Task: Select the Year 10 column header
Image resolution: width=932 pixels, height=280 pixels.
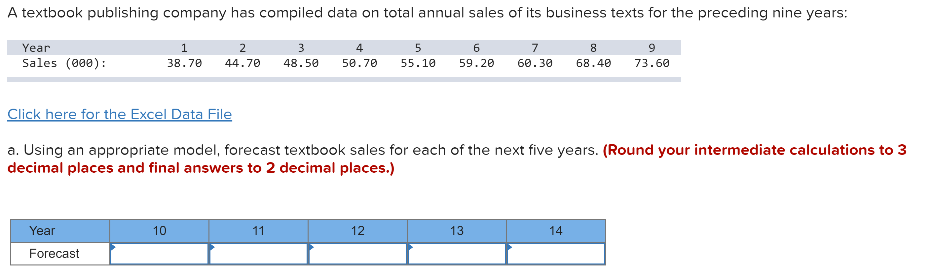Action: [x=159, y=230]
